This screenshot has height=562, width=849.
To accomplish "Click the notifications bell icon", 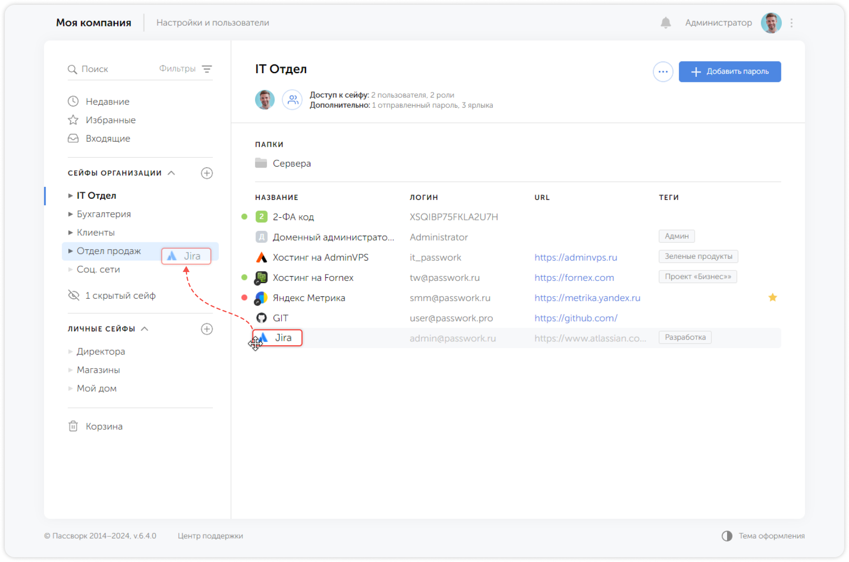I will [x=666, y=23].
